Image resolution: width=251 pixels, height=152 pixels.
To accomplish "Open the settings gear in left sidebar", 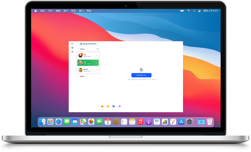I will pos(72,52).
